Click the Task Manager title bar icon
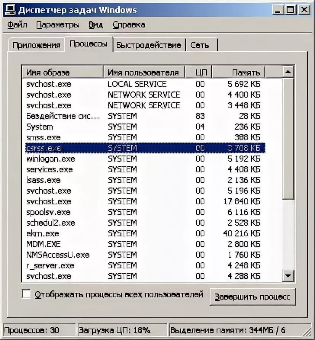 [x=10, y=10]
